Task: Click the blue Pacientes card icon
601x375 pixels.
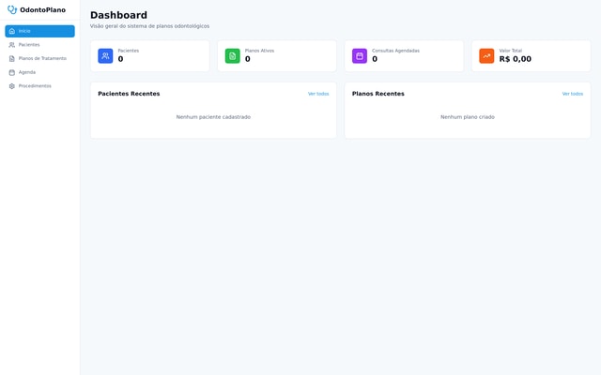Action: [x=105, y=56]
